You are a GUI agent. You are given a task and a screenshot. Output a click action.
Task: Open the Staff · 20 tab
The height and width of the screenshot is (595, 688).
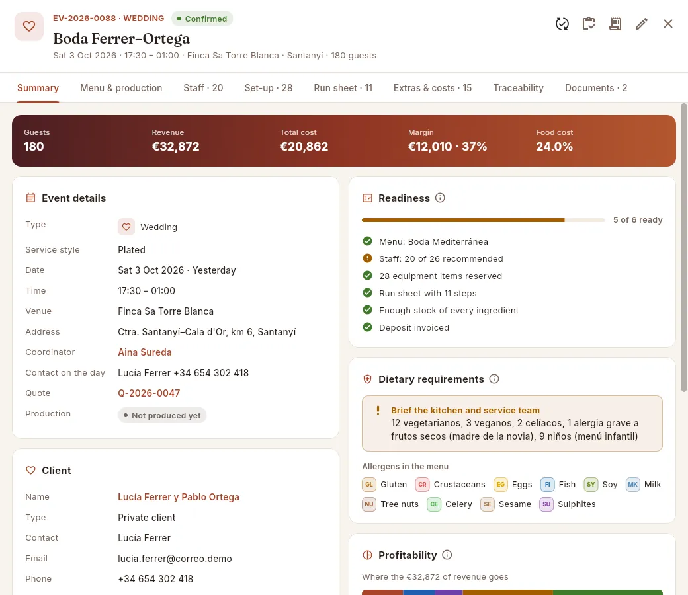203,88
